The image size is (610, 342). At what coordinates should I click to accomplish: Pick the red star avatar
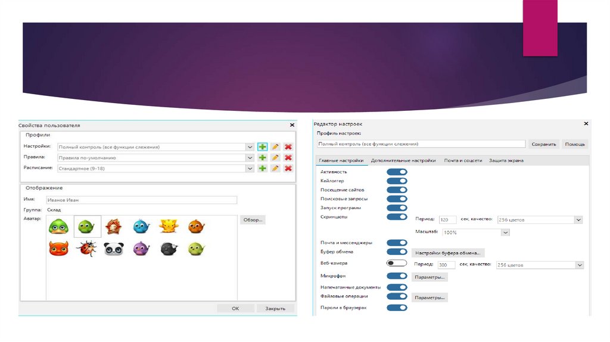click(x=113, y=226)
